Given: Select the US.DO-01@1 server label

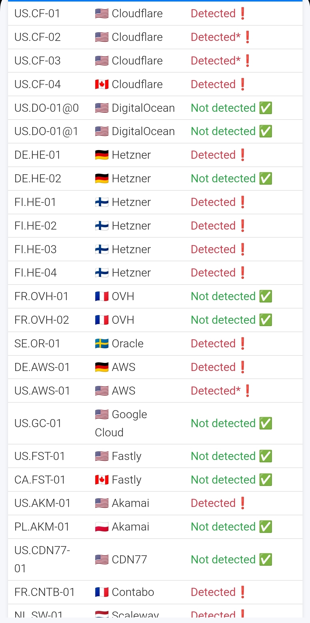Looking at the screenshot, I should click(46, 131).
